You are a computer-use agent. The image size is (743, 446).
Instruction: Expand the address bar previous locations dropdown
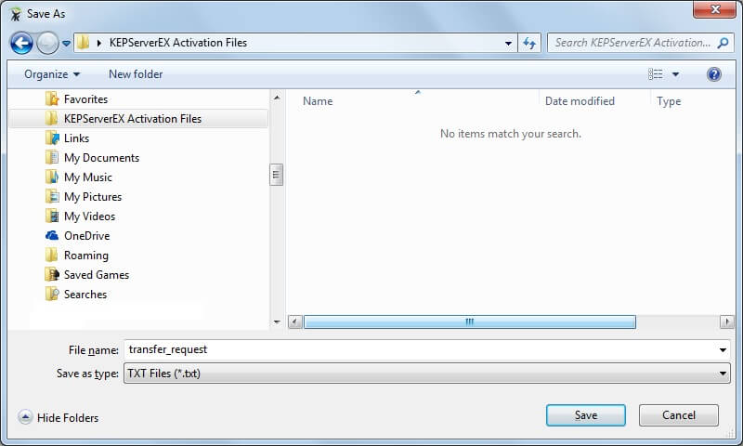(x=508, y=43)
